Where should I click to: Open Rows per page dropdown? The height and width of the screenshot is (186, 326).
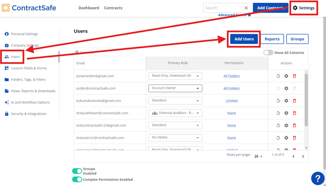point(258,156)
